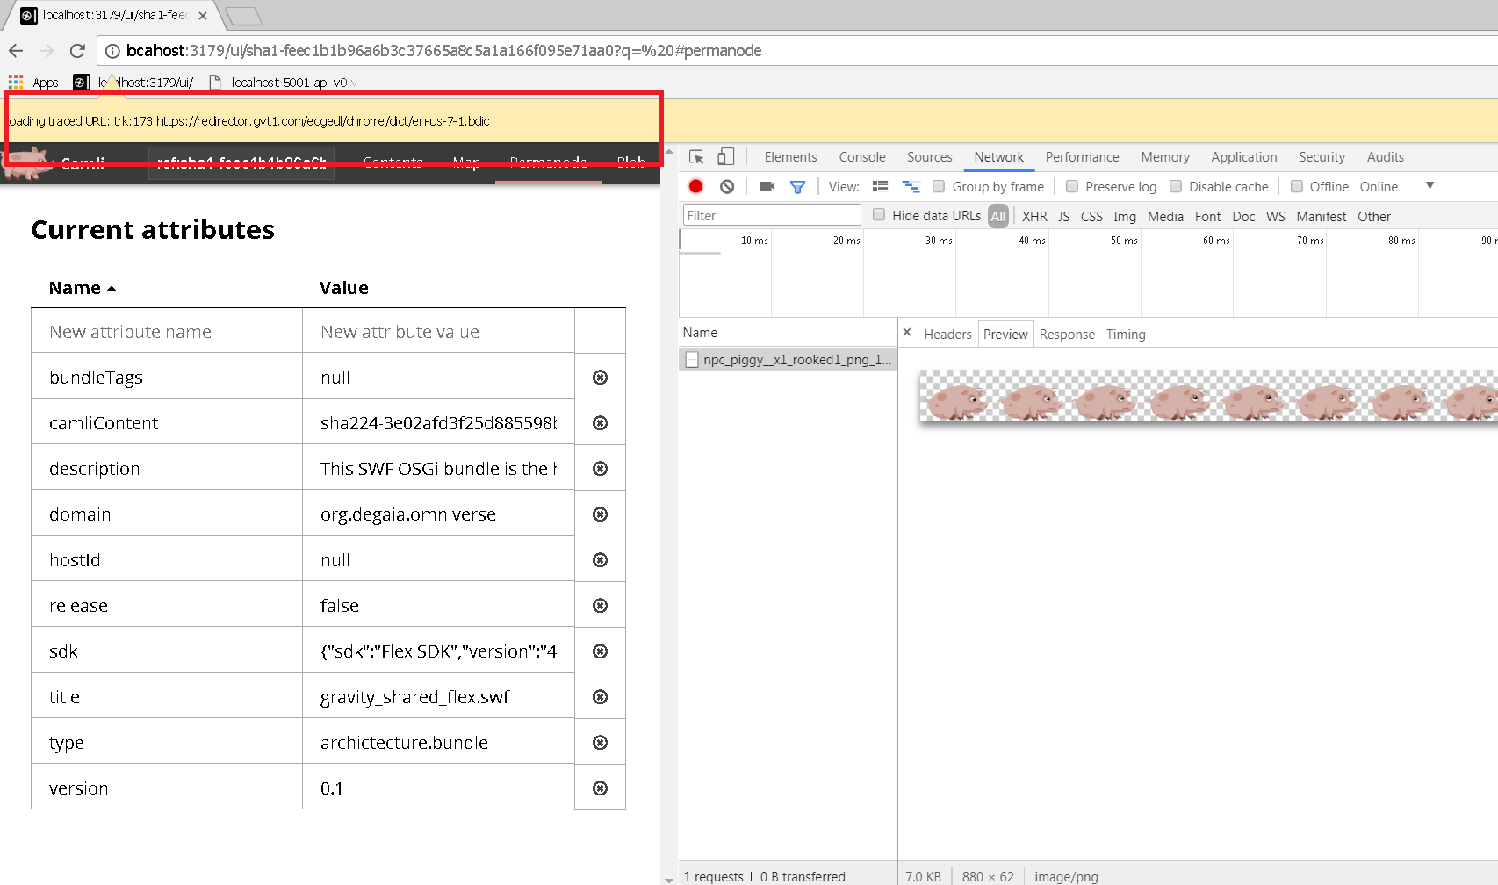Image resolution: width=1498 pixels, height=885 pixels.
Task: Toggle the network filter funnel icon
Action: (x=797, y=186)
